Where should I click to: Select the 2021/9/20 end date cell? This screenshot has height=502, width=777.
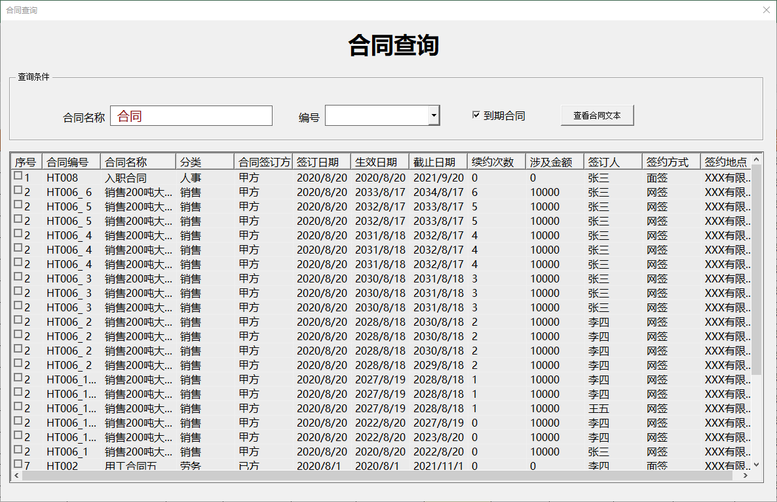438,178
